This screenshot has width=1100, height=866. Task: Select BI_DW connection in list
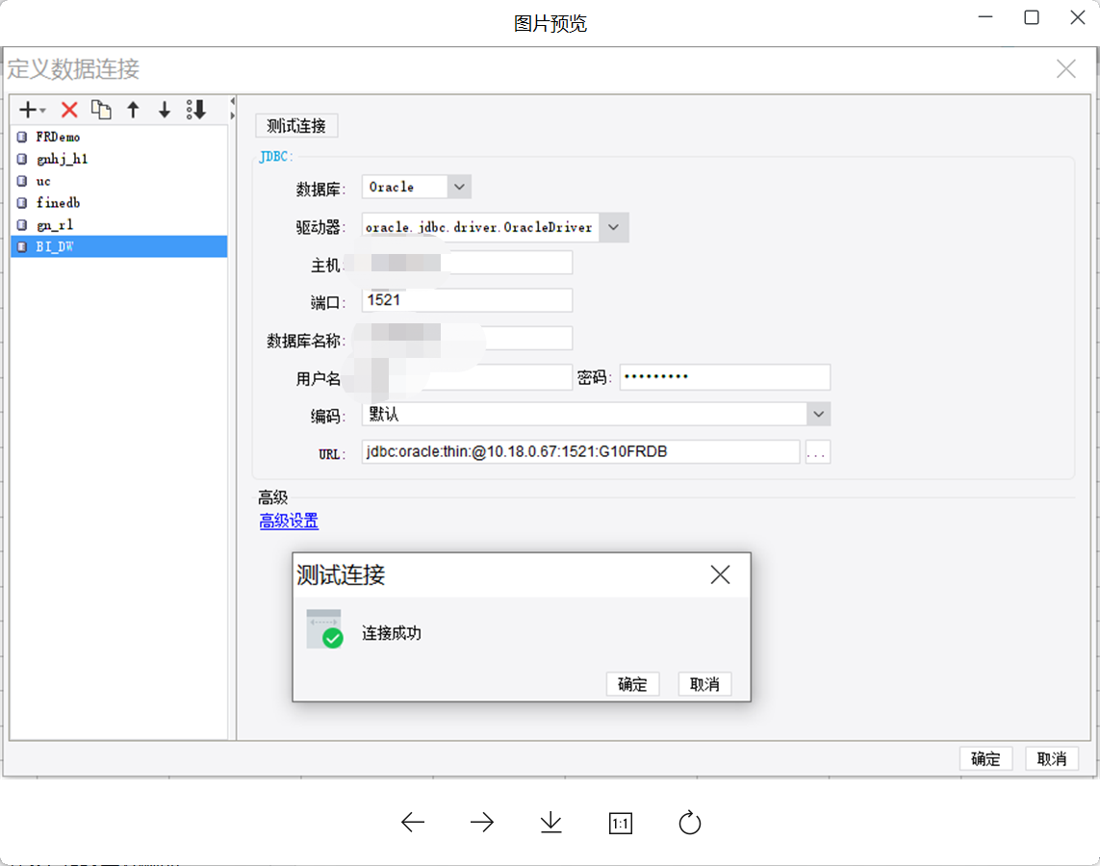click(x=118, y=246)
